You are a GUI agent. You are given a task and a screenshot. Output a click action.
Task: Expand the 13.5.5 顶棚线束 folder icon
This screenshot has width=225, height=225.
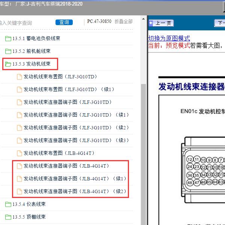[8, 217]
